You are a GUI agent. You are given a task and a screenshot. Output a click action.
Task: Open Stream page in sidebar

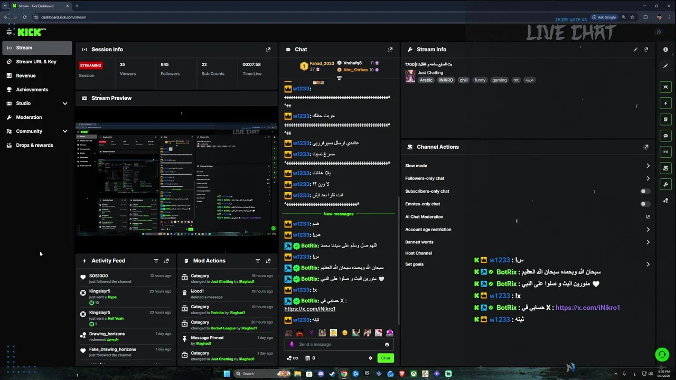point(37,48)
